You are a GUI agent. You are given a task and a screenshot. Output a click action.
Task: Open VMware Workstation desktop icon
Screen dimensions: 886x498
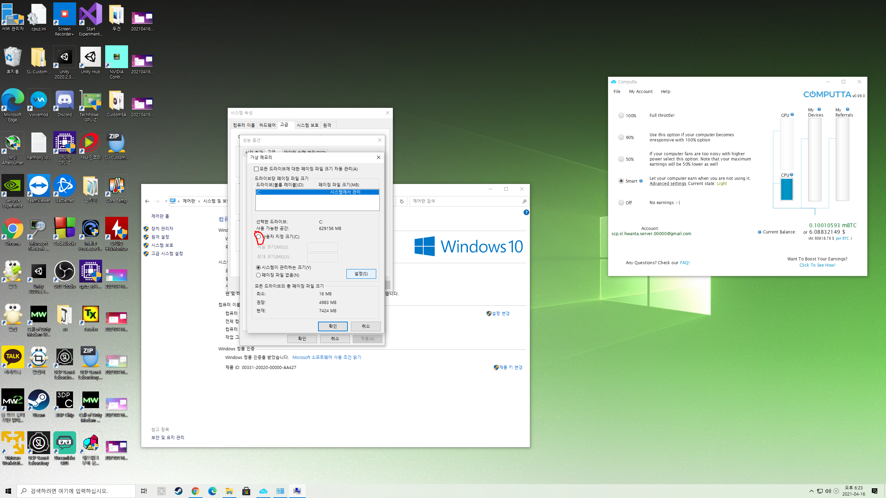click(x=13, y=449)
